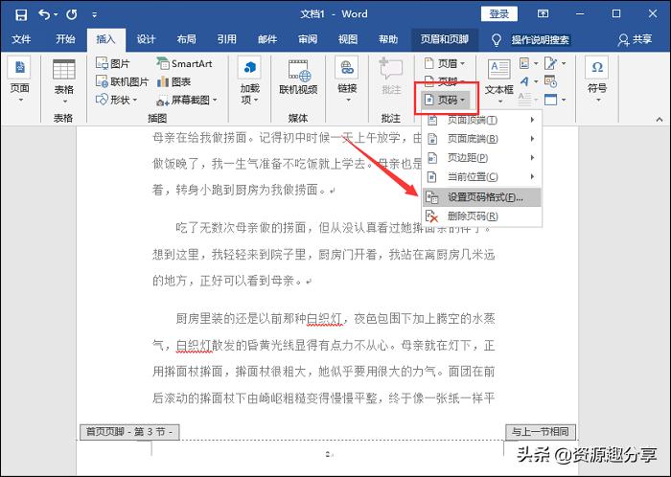This screenshot has height=477, width=671.
Task: Click the Redo (repeat) icon
Action: (x=72, y=14)
